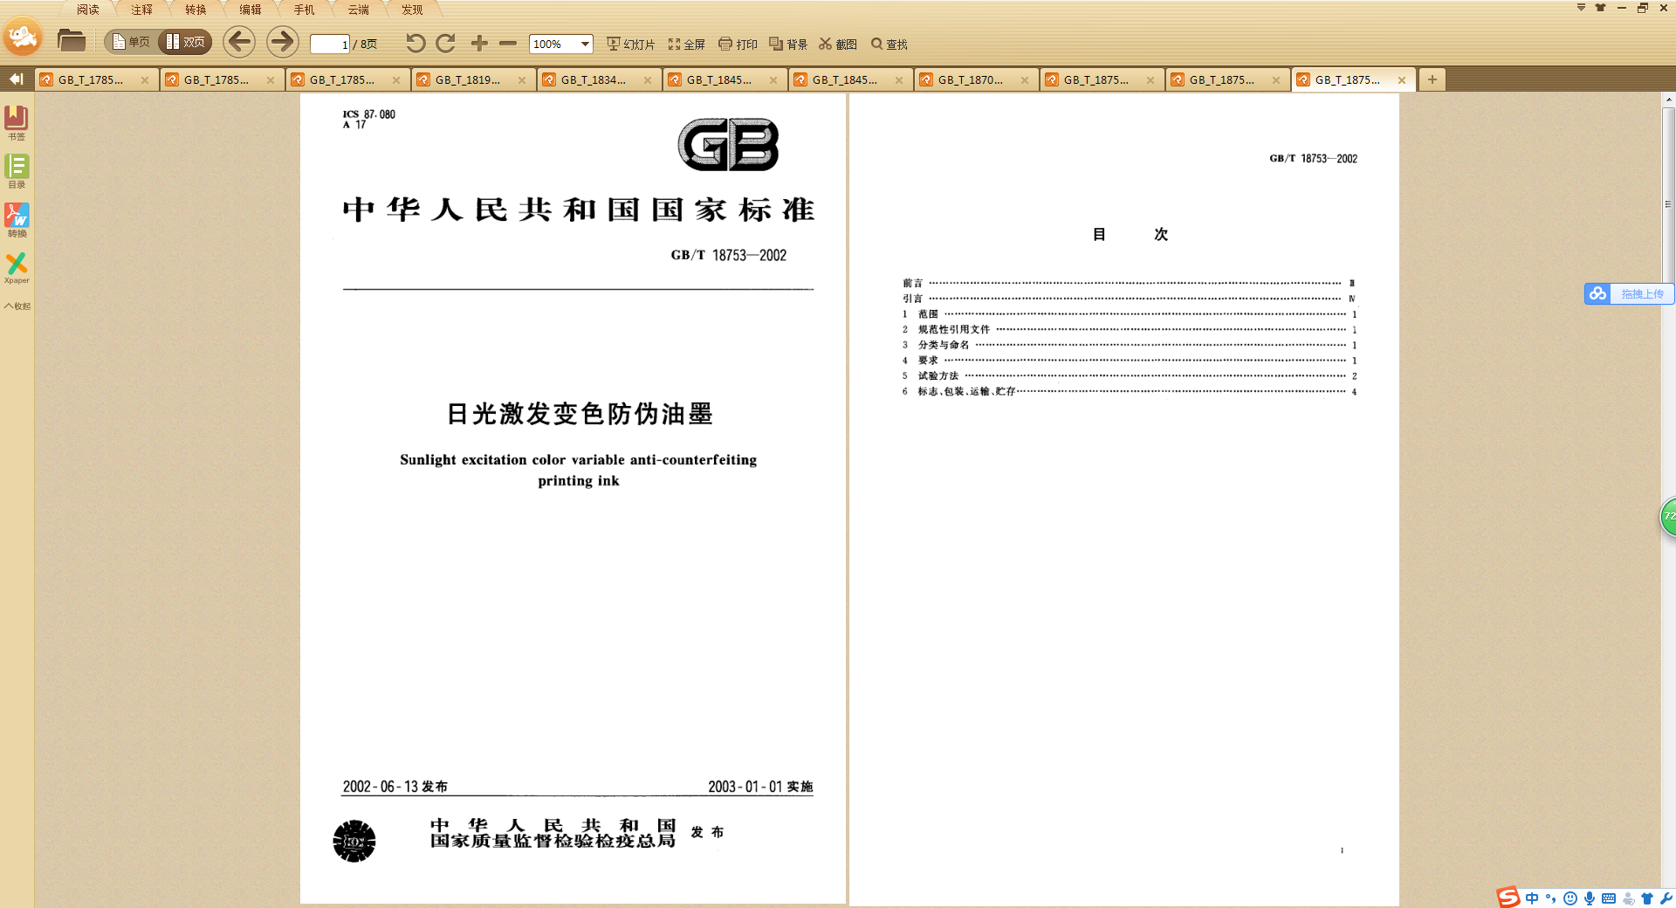Click the 打印 print button
This screenshot has height=908, width=1676.
pyautogui.click(x=738, y=45)
